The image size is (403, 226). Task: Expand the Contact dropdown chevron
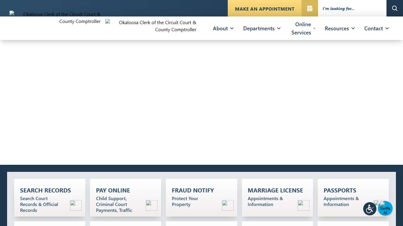[387, 28]
